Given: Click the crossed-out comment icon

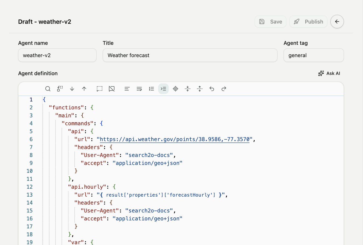Looking at the screenshot, I should point(112,89).
